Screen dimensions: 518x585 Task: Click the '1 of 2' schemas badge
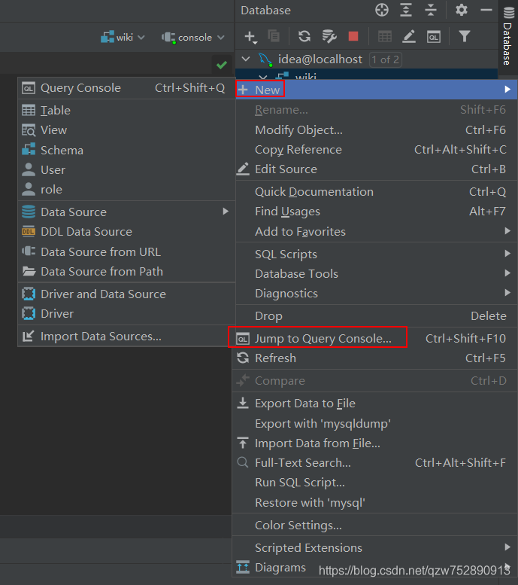[x=386, y=59]
